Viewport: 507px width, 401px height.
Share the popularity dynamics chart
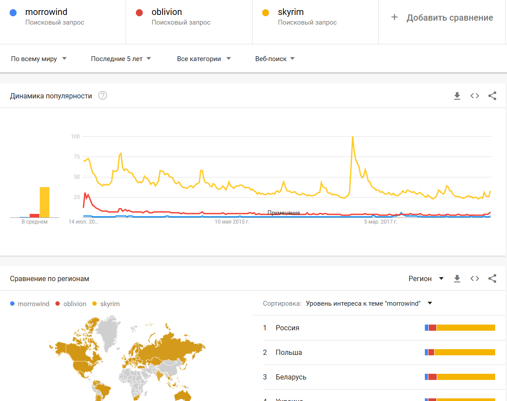tap(492, 96)
